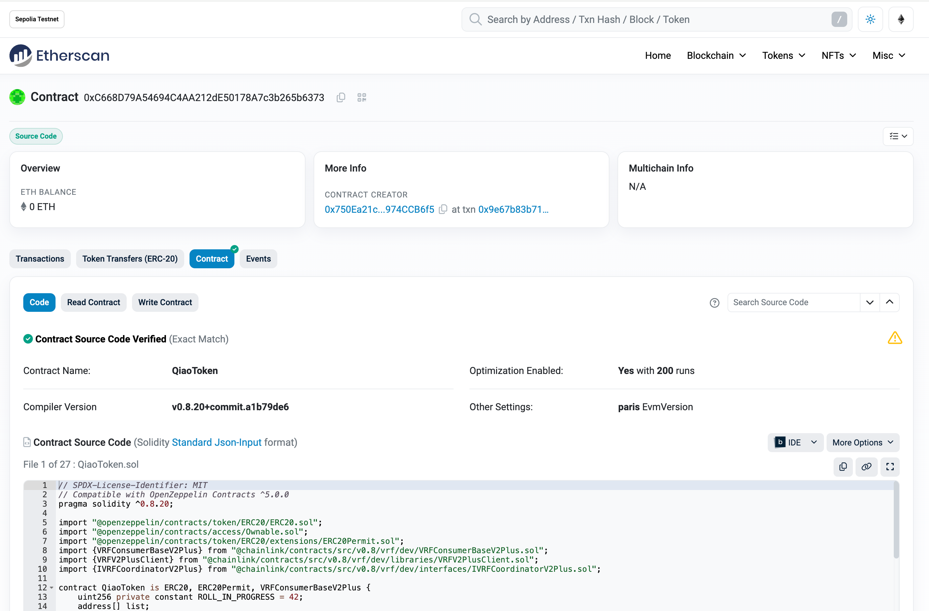The image size is (929, 611).
Task: Switch to the Events tab
Action: [x=258, y=259]
